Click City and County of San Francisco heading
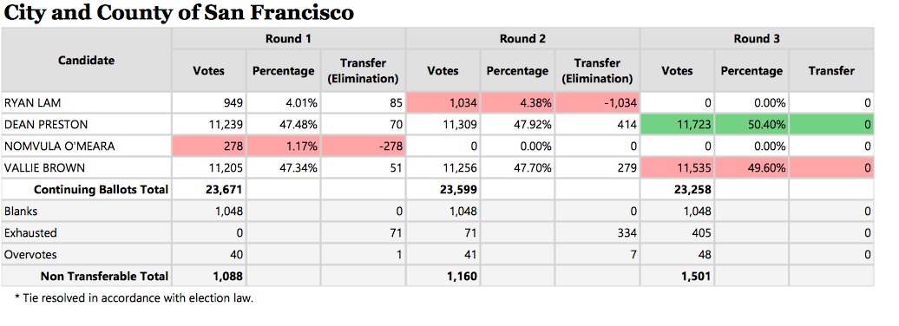899x326 pixels. (178, 13)
